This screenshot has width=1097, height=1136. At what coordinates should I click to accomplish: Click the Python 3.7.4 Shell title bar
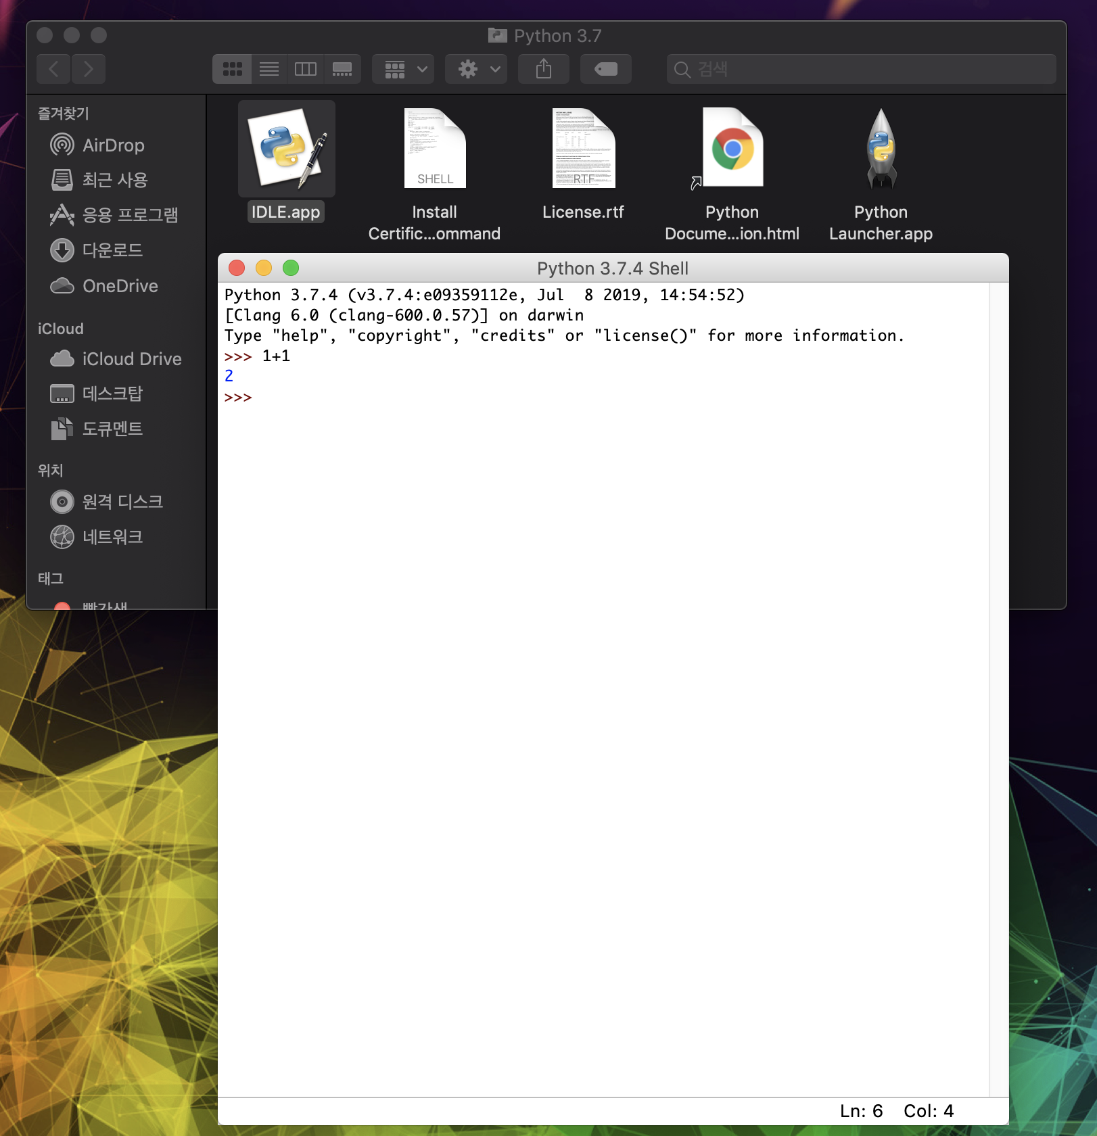pyautogui.click(x=613, y=268)
